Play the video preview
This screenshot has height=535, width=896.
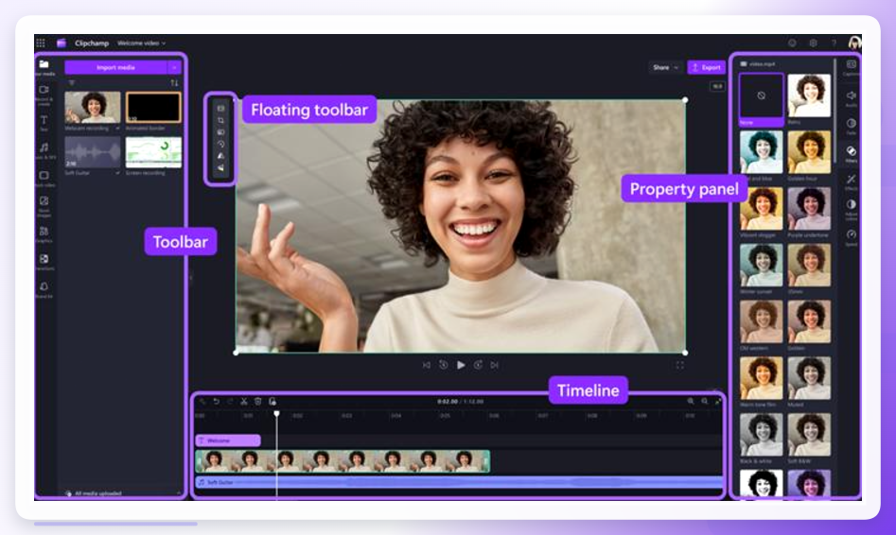coord(461,365)
